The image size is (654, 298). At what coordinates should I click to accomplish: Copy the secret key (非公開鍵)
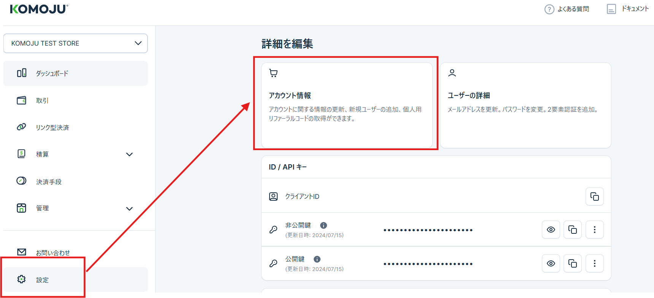click(x=572, y=230)
